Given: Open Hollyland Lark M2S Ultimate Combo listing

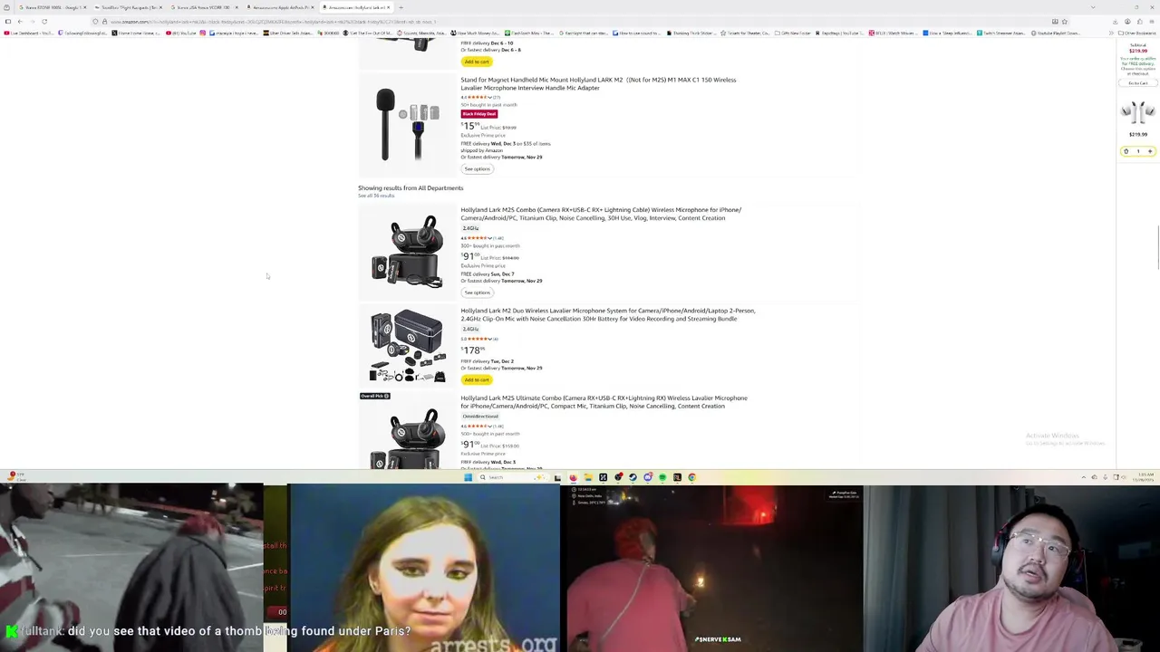Looking at the screenshot, I should point(604,402).
